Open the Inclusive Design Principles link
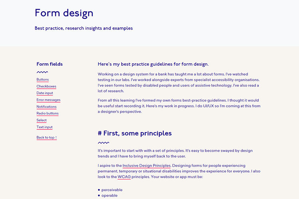This screenshot has height=199, width=299. tap(146, 166)
